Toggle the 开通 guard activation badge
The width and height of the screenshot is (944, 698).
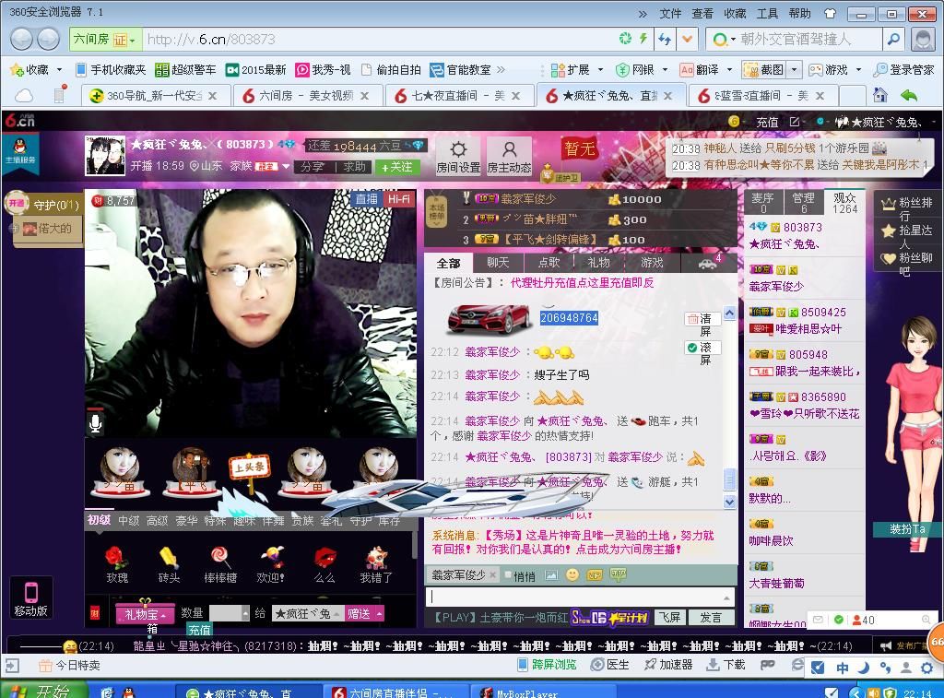[17, 204]
